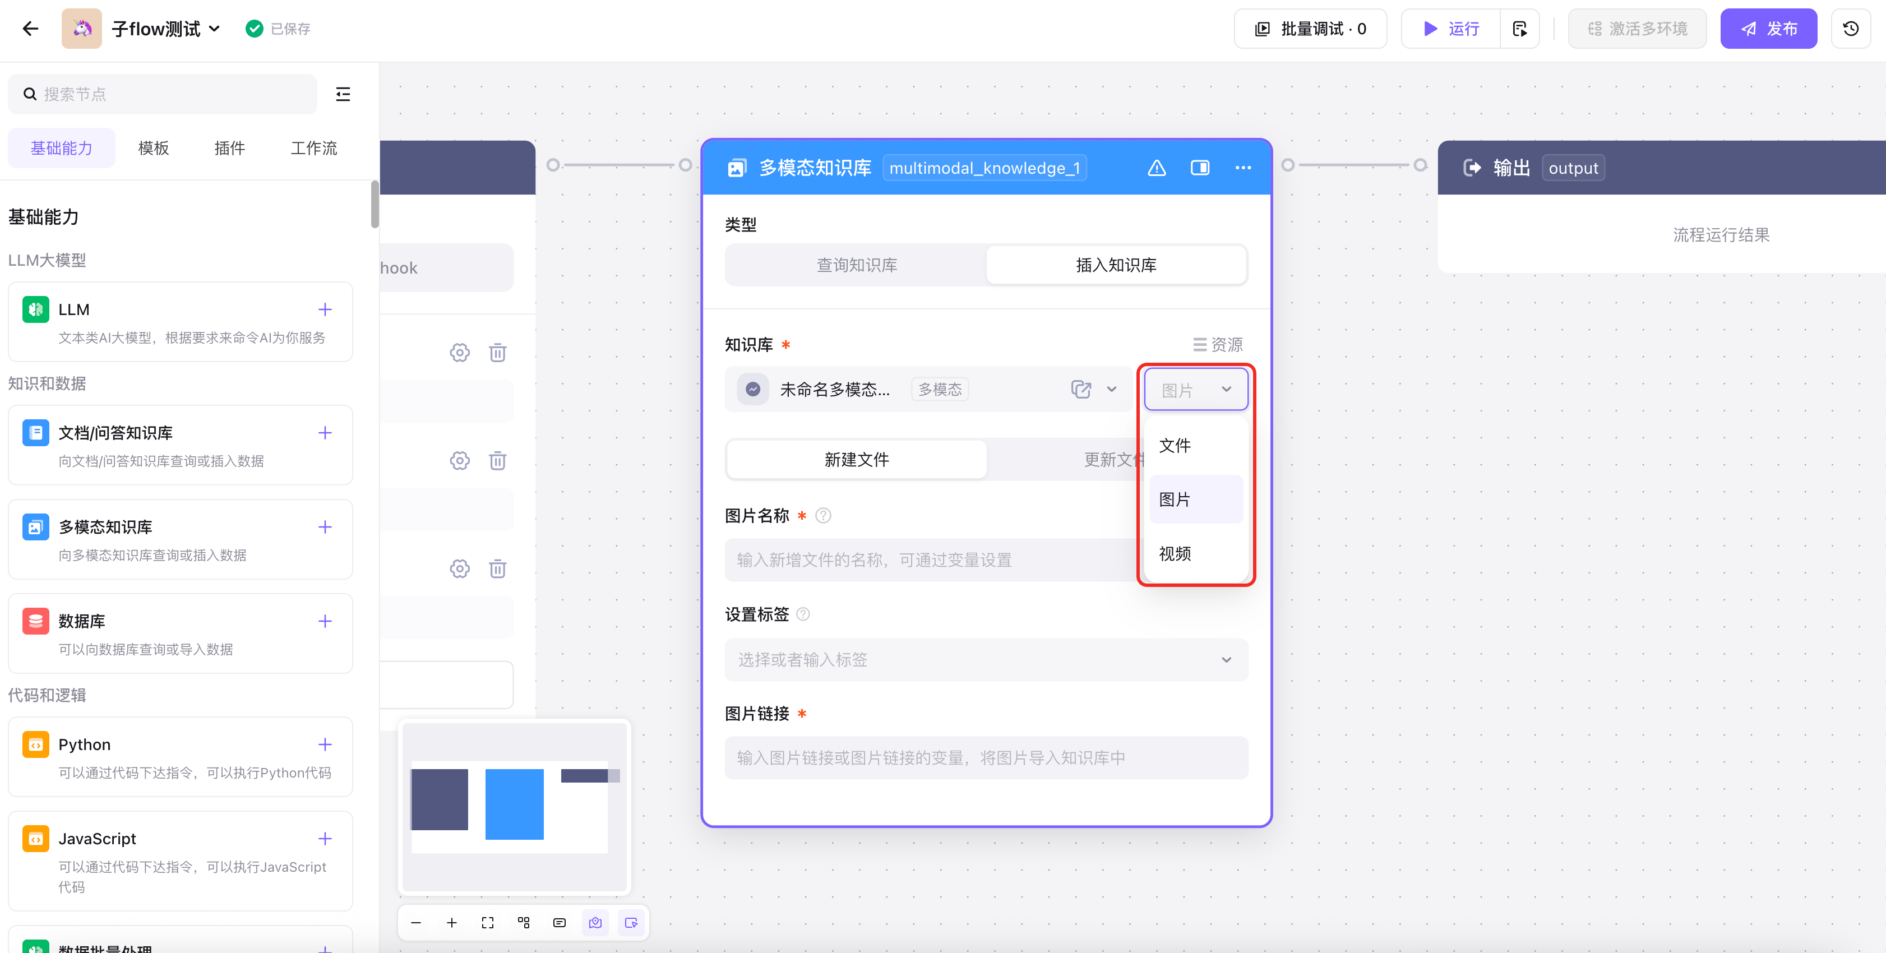
Task: Click the back arrow icon
Action: (x=30, y=29)
